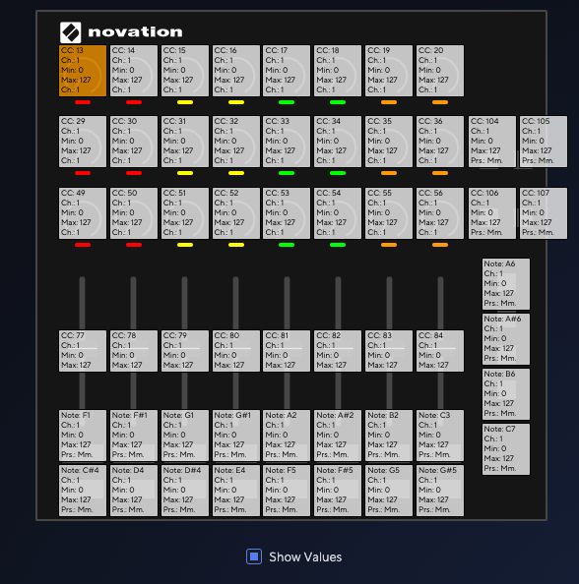Click the Note: F1 pad

click(83, 436)
